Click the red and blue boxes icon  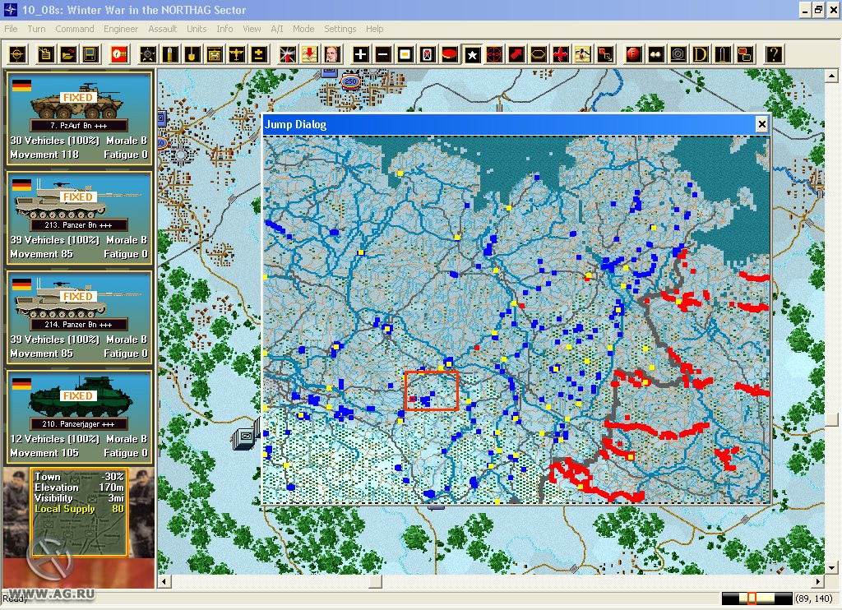tap(745, 54)
